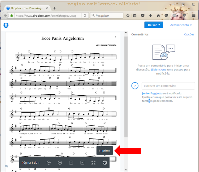Open the Firefox hamburger menu
199x172 pixels.
(x=193, y=16)
